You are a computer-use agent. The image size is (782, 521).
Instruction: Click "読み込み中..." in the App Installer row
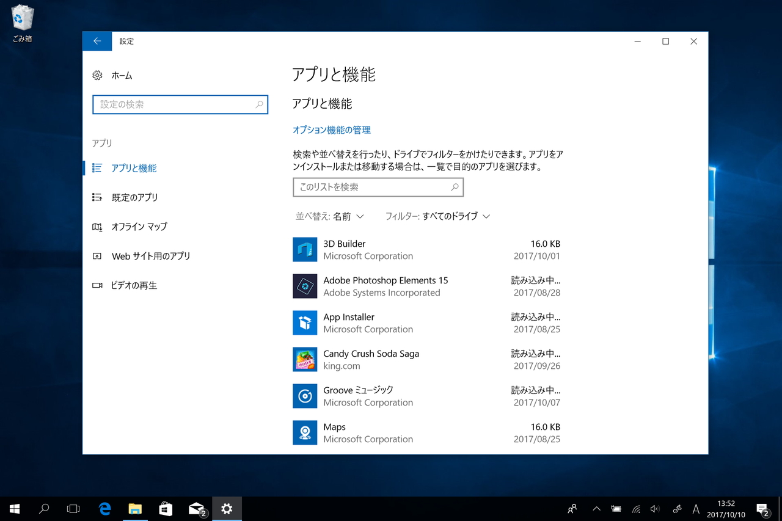(x=536, y=317)
